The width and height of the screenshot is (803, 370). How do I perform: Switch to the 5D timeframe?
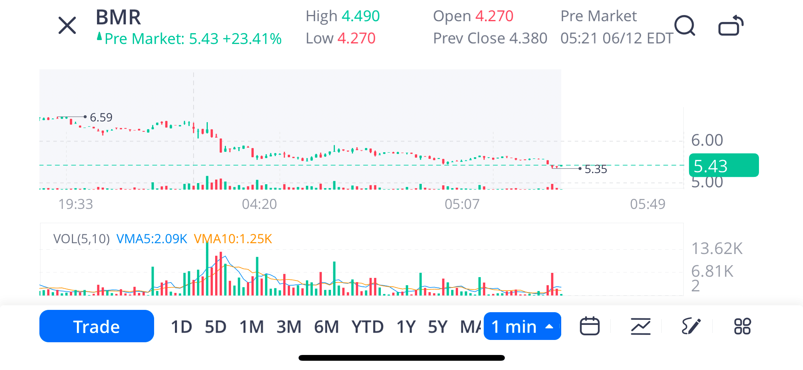[x=216, y=327]
